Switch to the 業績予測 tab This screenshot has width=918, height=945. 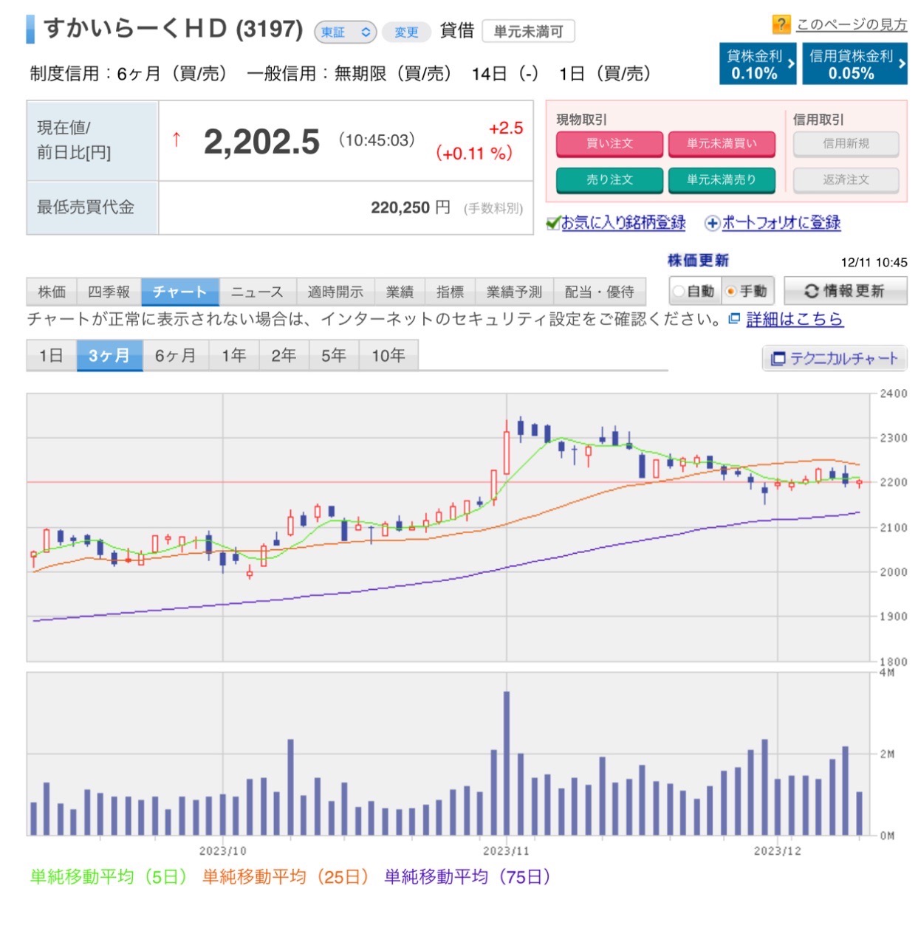[514, 292]
